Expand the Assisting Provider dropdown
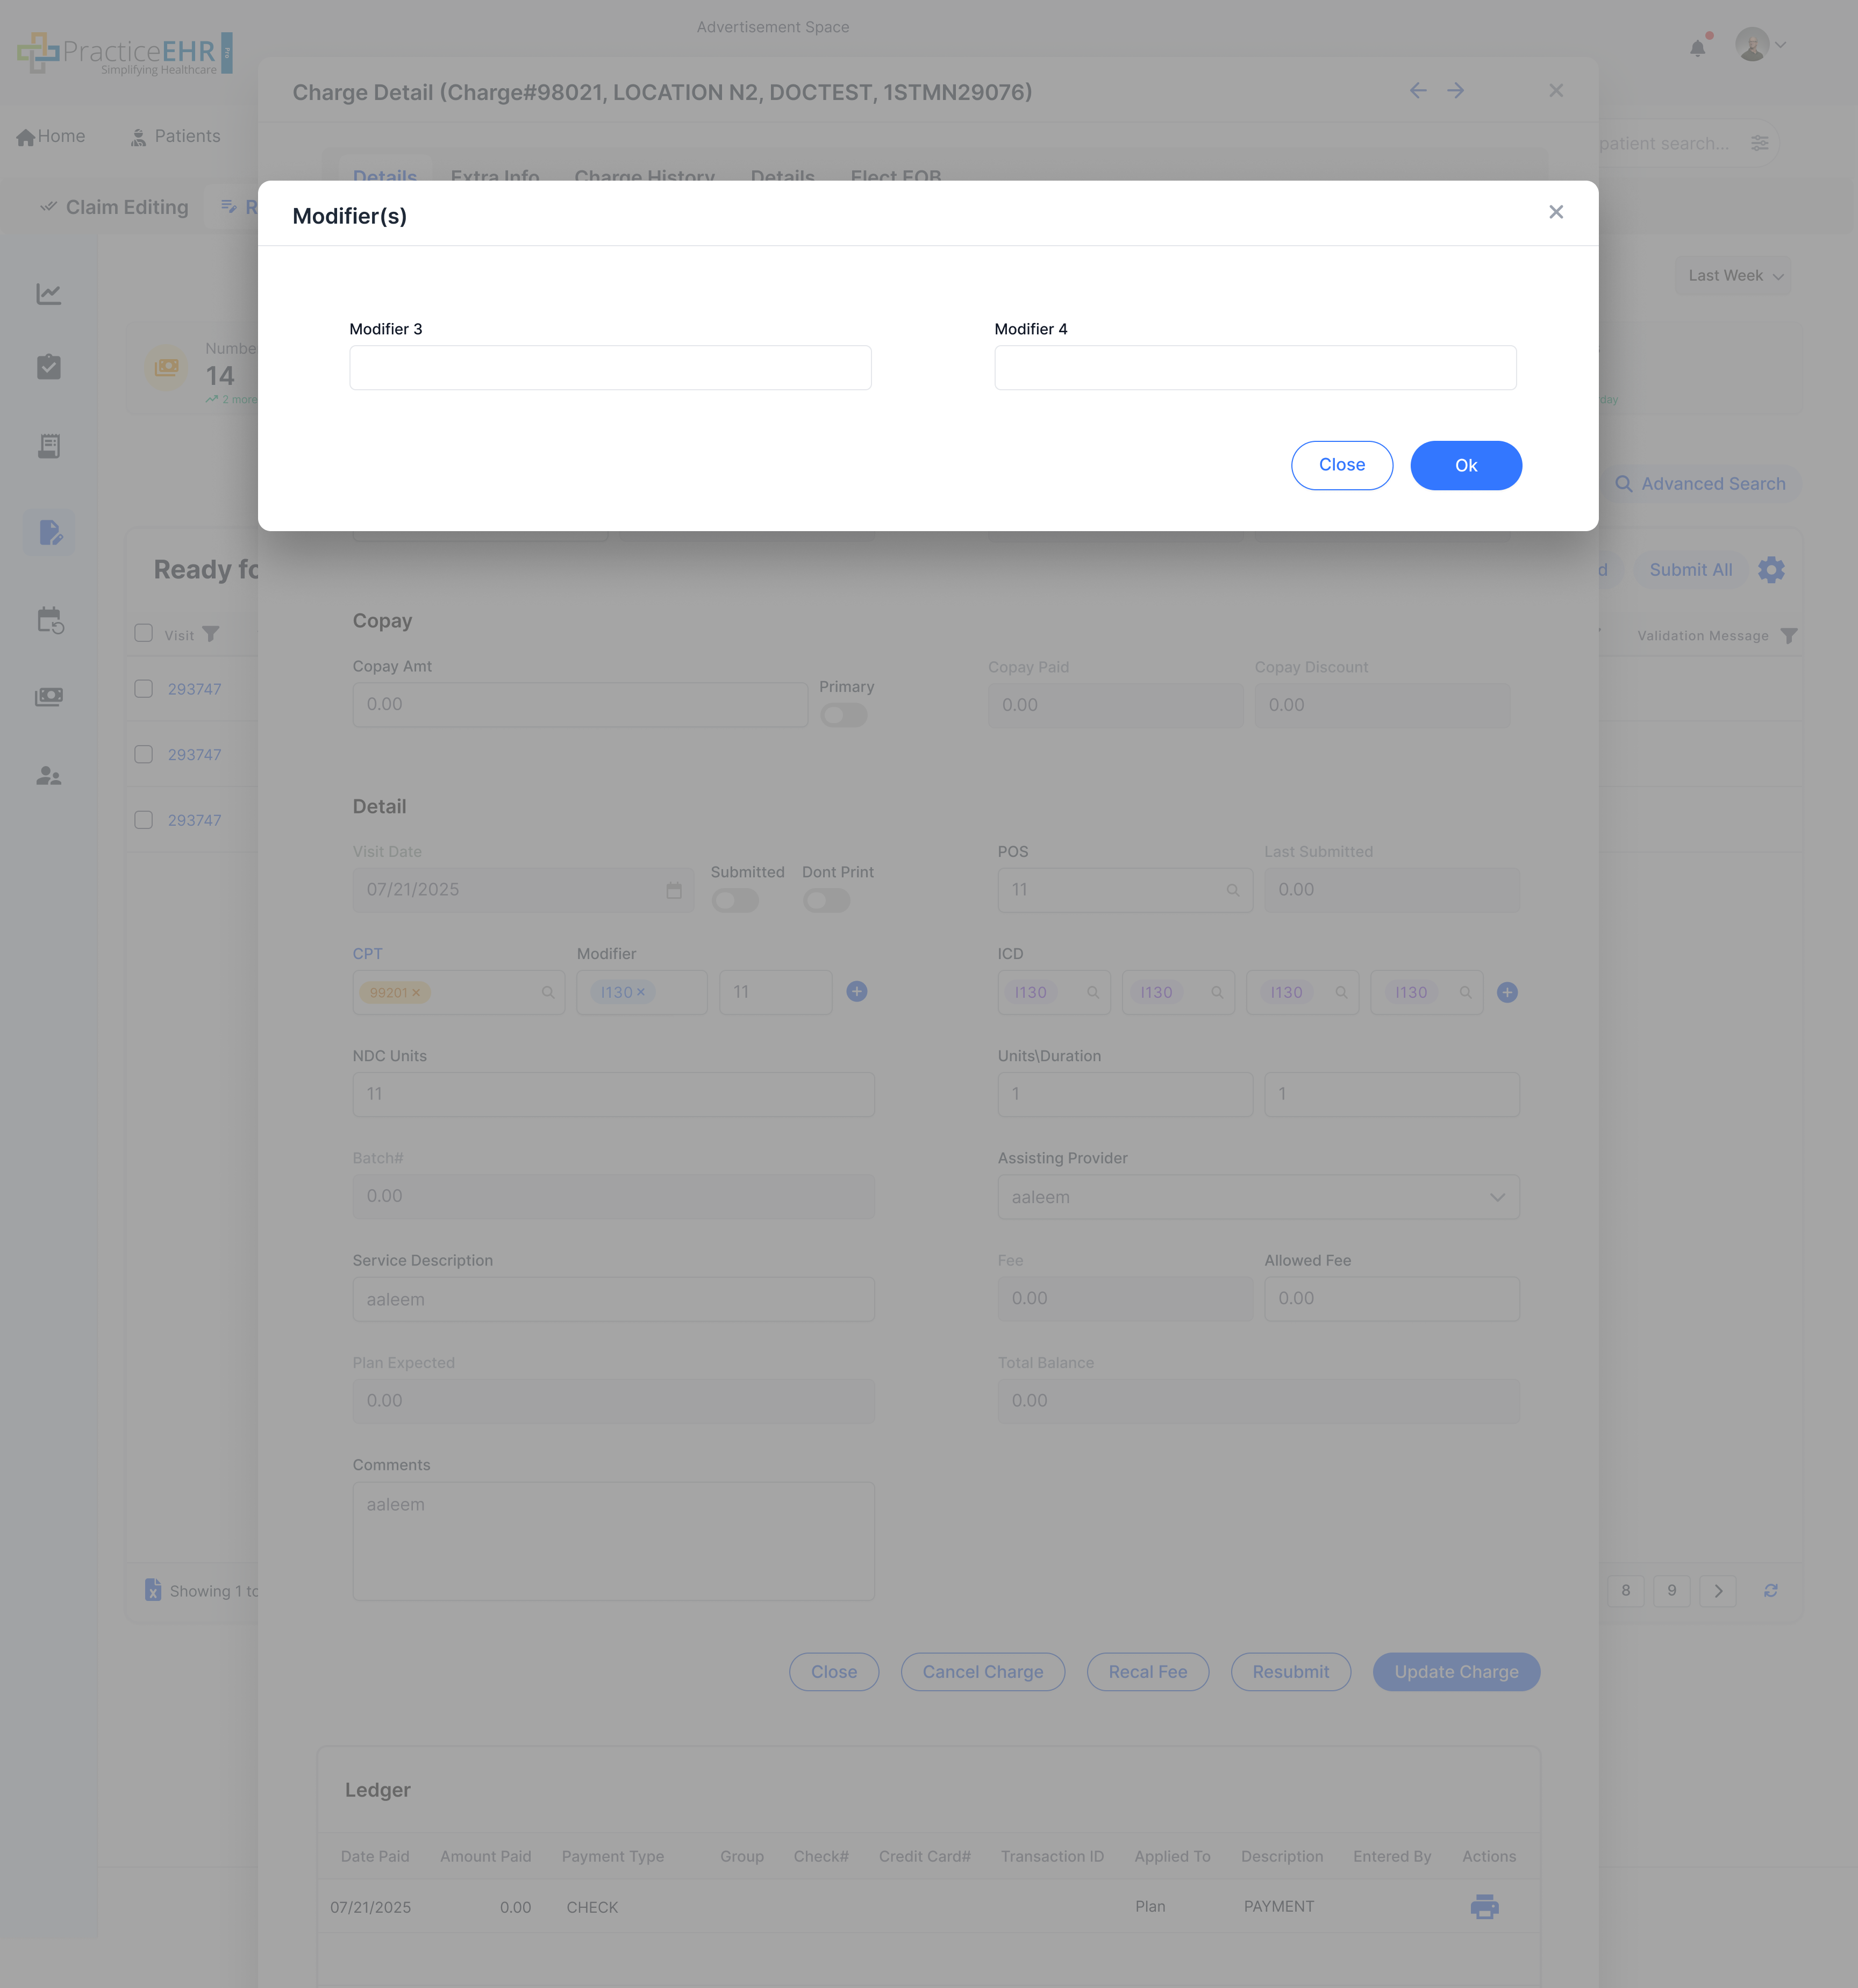 pyautogui.click(x=1258, y=1197)
